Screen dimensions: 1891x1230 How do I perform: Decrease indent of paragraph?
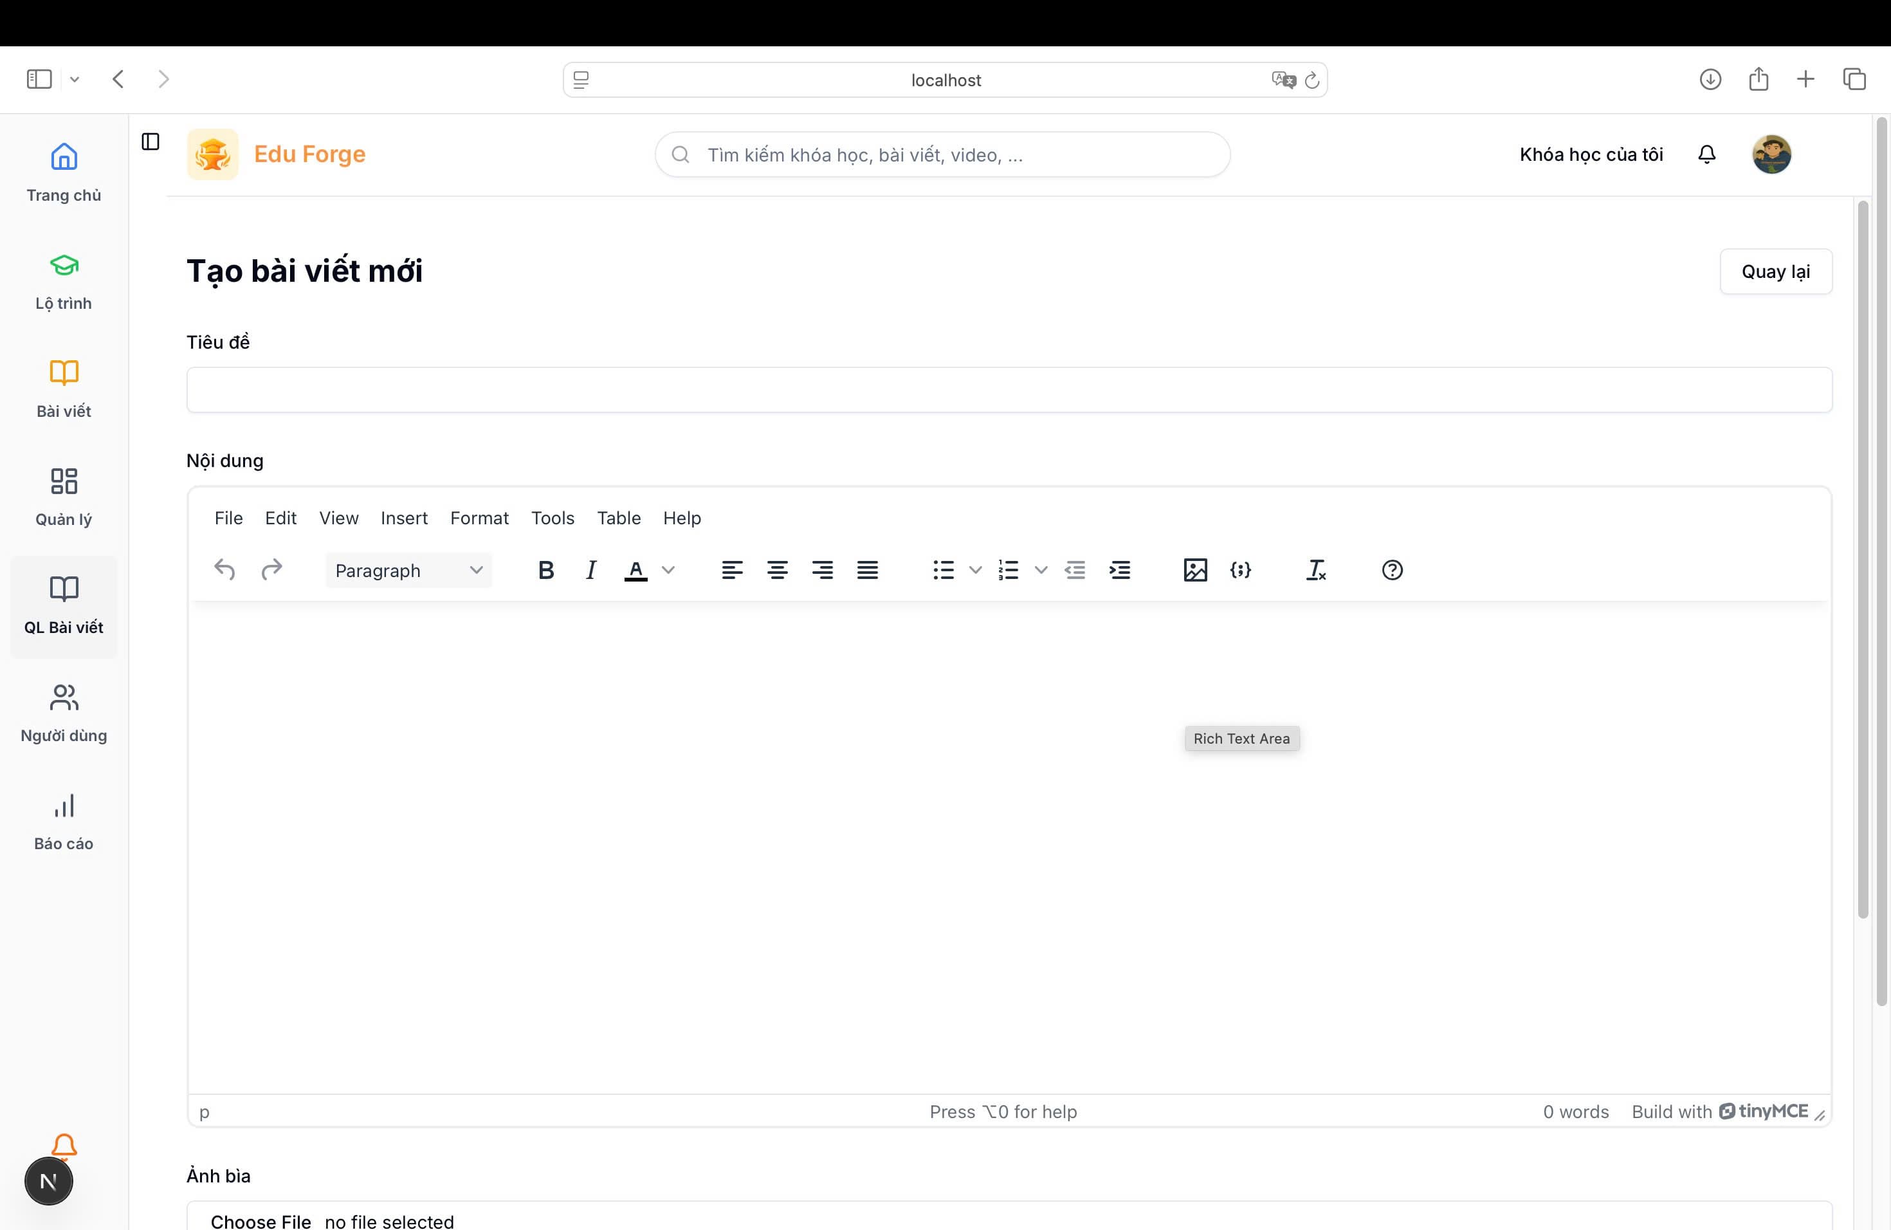[1075, 570]
